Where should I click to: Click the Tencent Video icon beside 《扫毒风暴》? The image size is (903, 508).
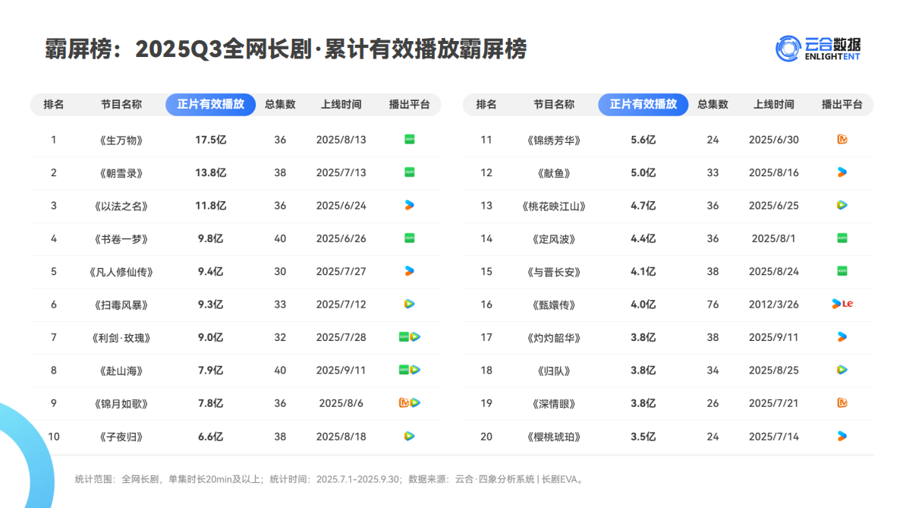click(x=410, y=305)
